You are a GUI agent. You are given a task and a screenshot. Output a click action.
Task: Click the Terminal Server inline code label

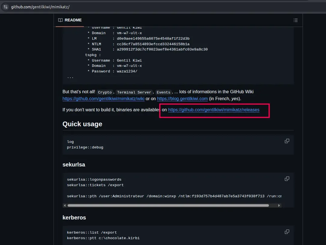tap(134, 92)
